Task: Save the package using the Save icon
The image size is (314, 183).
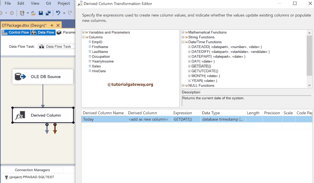Action: (41, 13)
